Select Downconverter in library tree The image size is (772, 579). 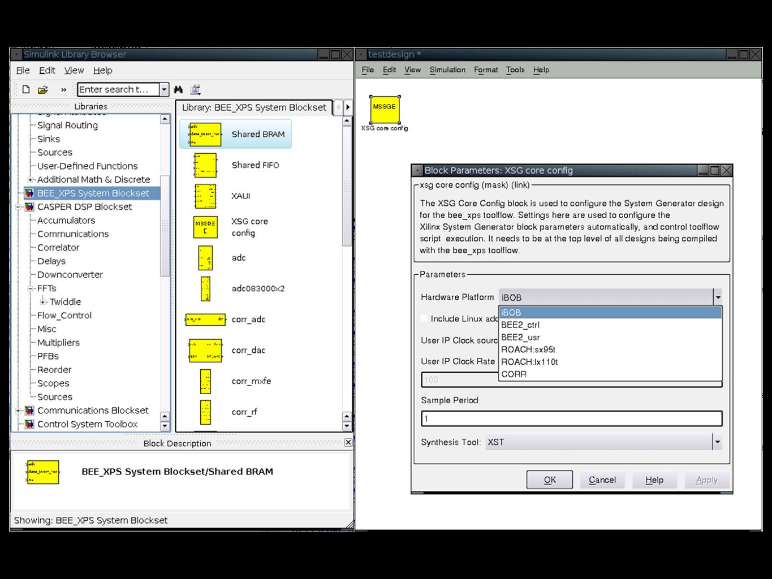click(70, 275)
